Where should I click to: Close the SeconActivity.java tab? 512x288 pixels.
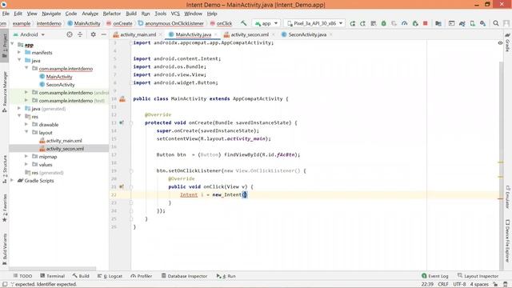click(x=330, y=34)
